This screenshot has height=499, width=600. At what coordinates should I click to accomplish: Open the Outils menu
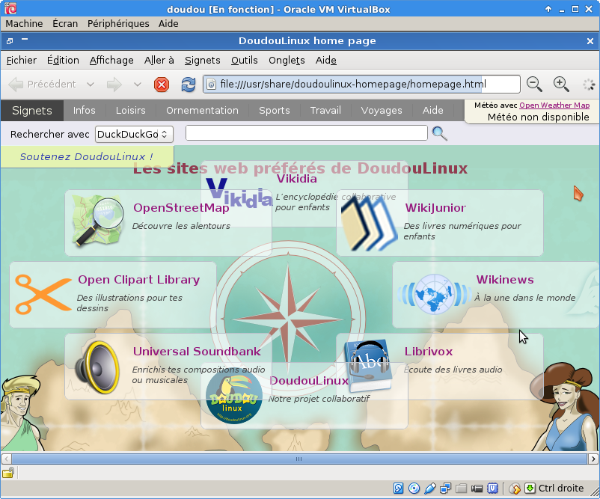point(244,61)
